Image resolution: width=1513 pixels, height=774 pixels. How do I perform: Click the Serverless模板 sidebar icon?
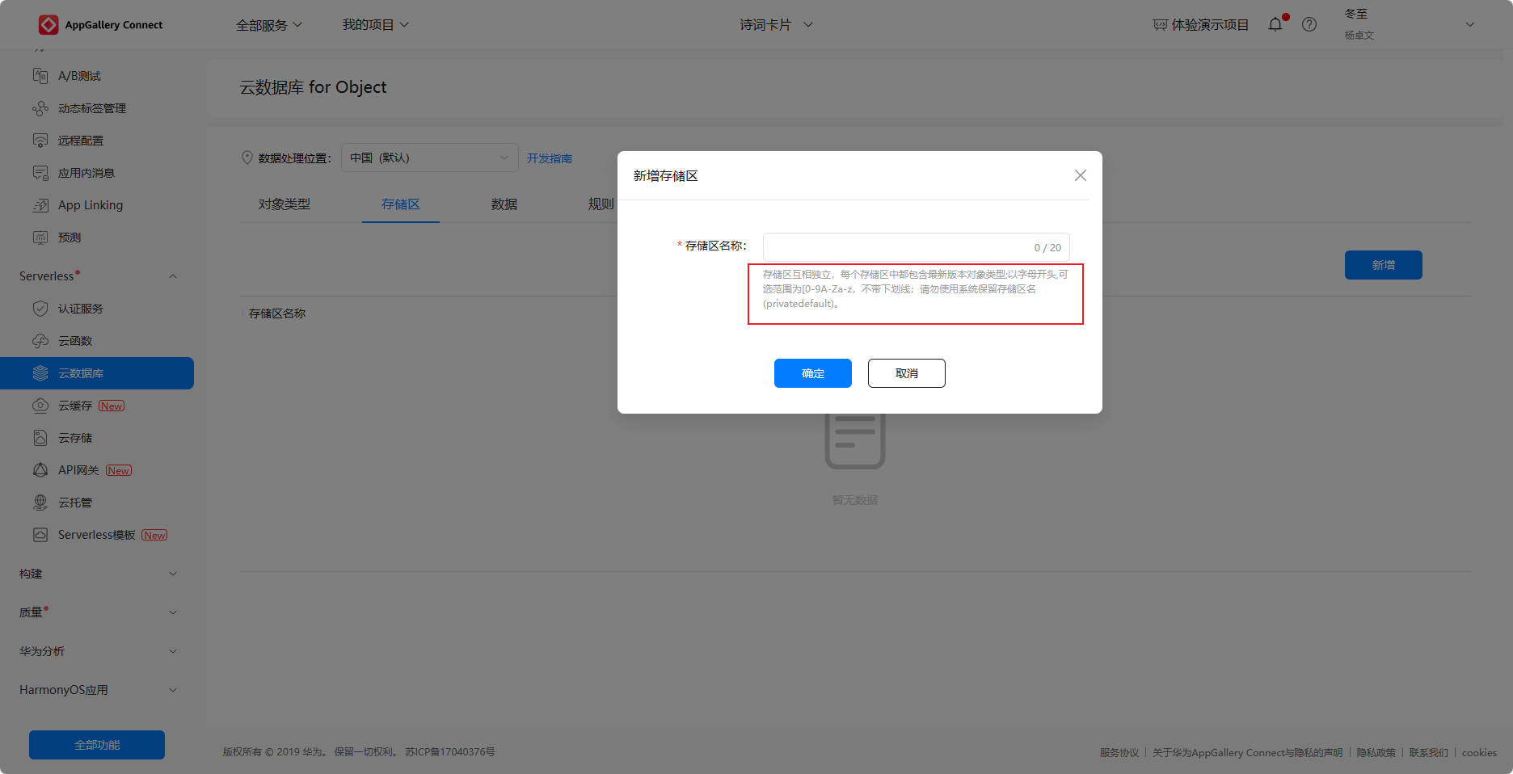(40, 535)
